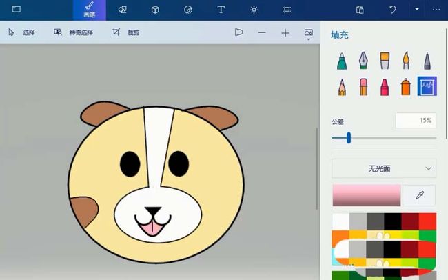This screenshot has height=280, width=448.
Task: Activate the eyedropper color picker
Action: (x=420, y=195)
